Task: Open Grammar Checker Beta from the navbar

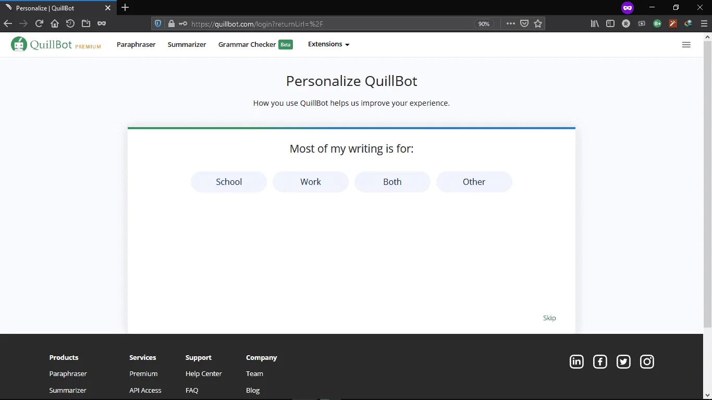Action: [255, 44]
